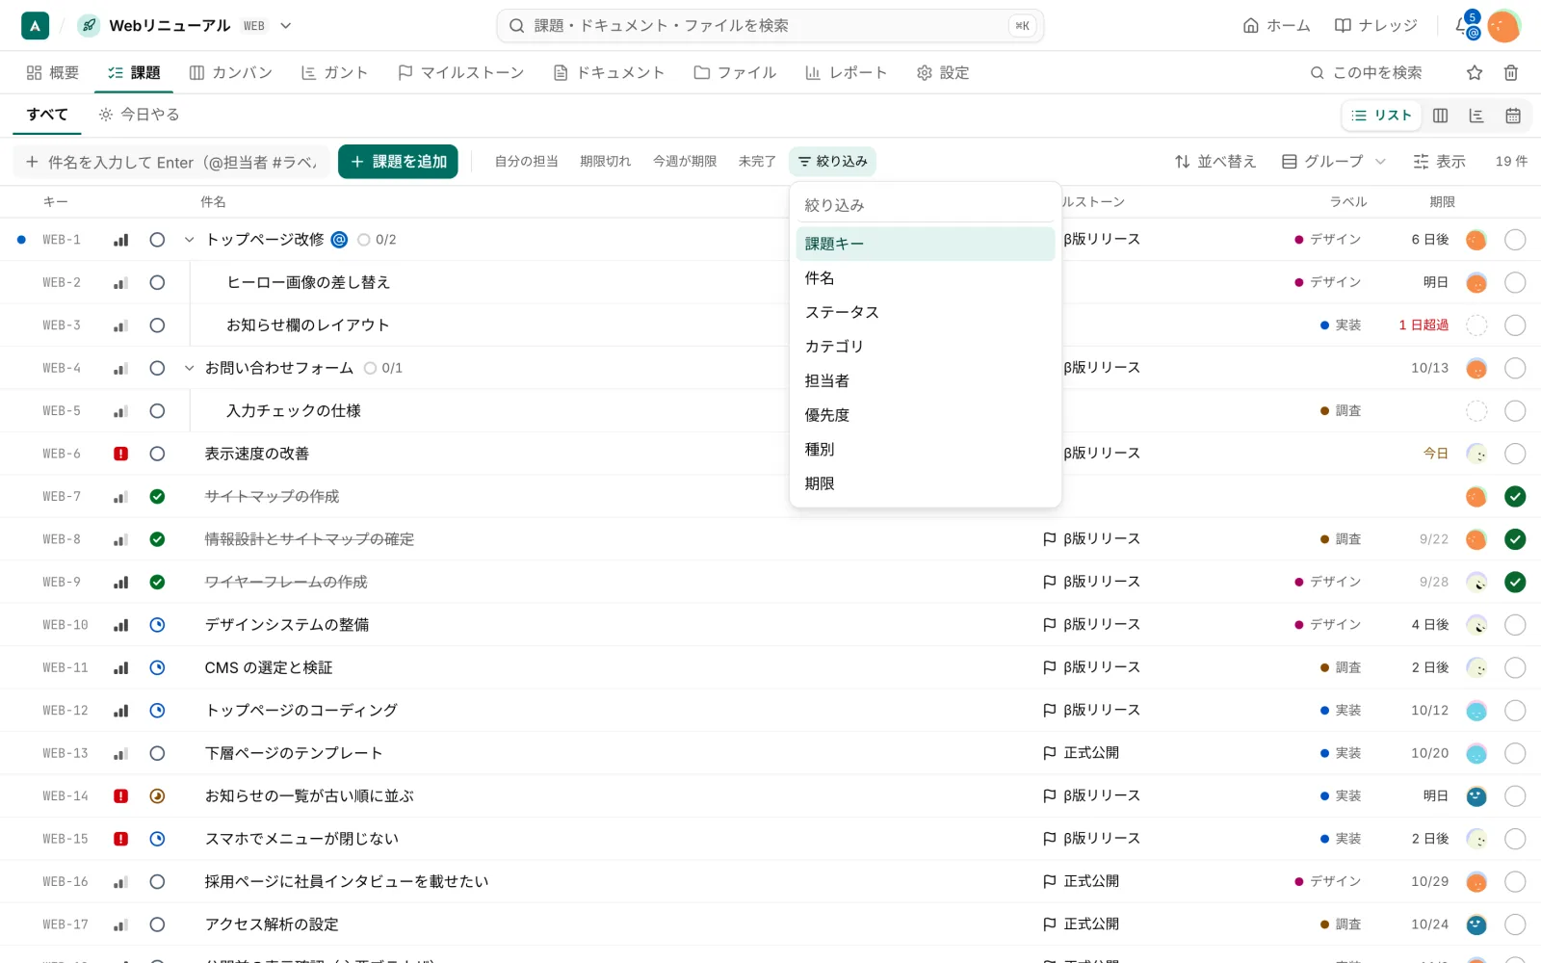Star this project as favorite
The image size is (1541, 963).
pyautogui.click(x=1475, y=72)
